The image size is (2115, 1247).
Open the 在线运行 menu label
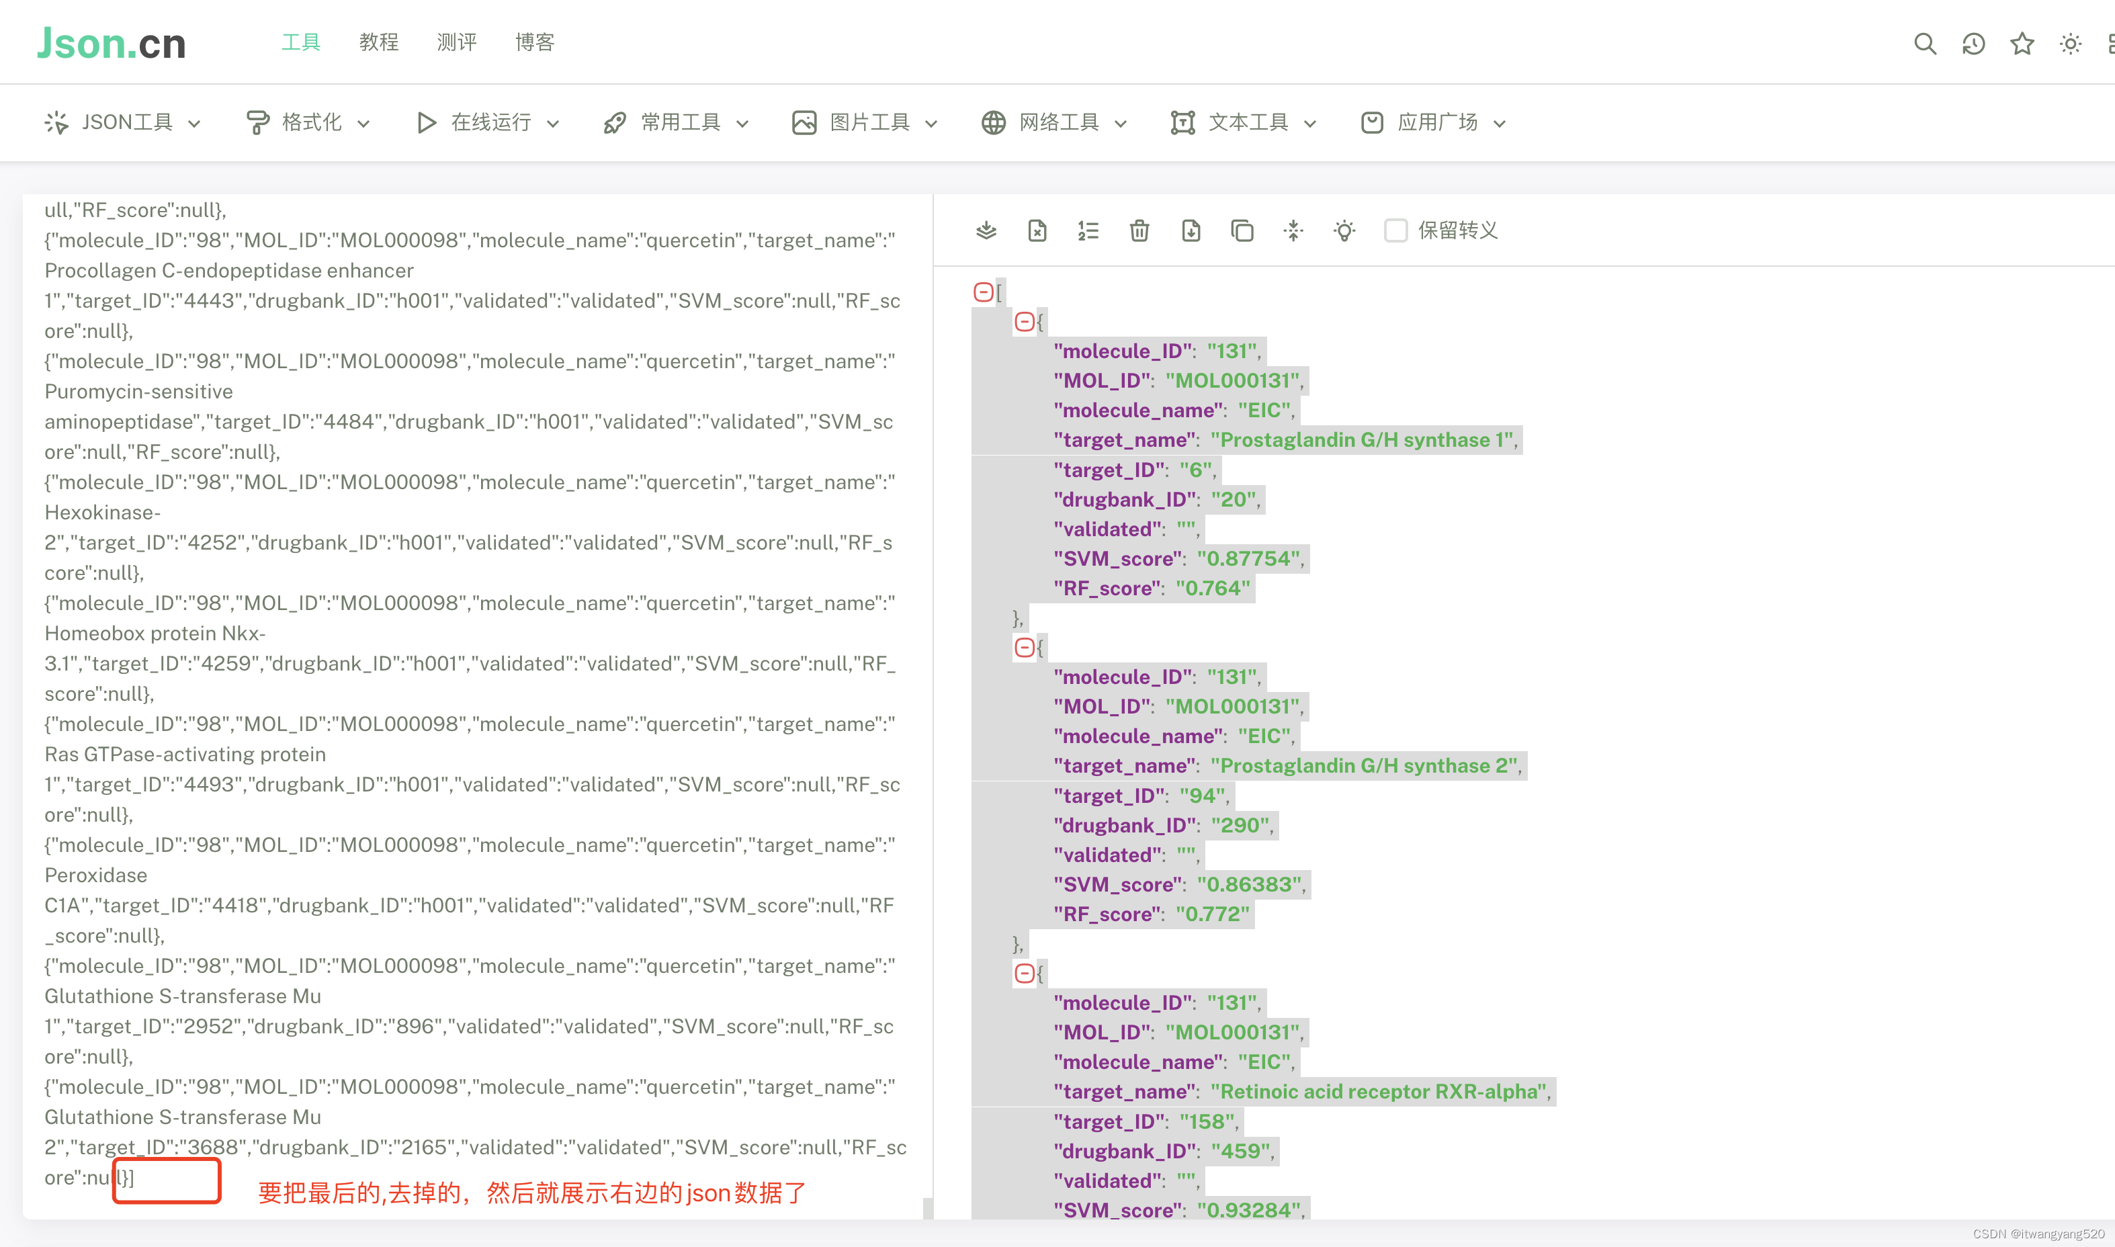click(x=492, y=123)
